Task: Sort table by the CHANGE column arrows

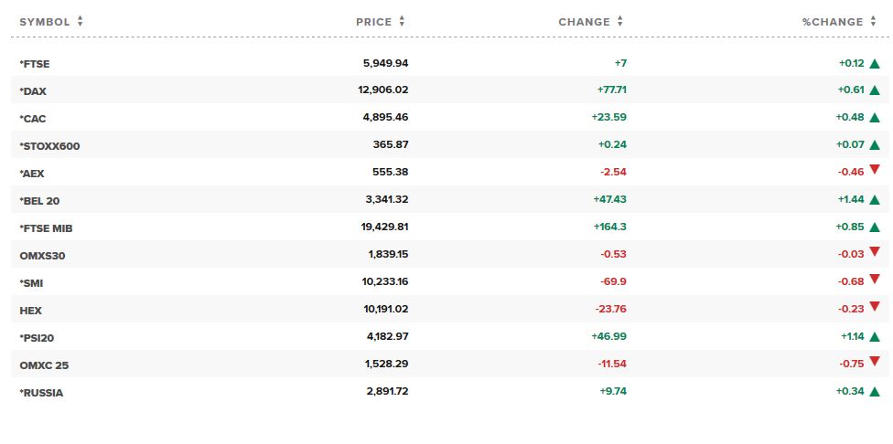Action: click(619, 22)
